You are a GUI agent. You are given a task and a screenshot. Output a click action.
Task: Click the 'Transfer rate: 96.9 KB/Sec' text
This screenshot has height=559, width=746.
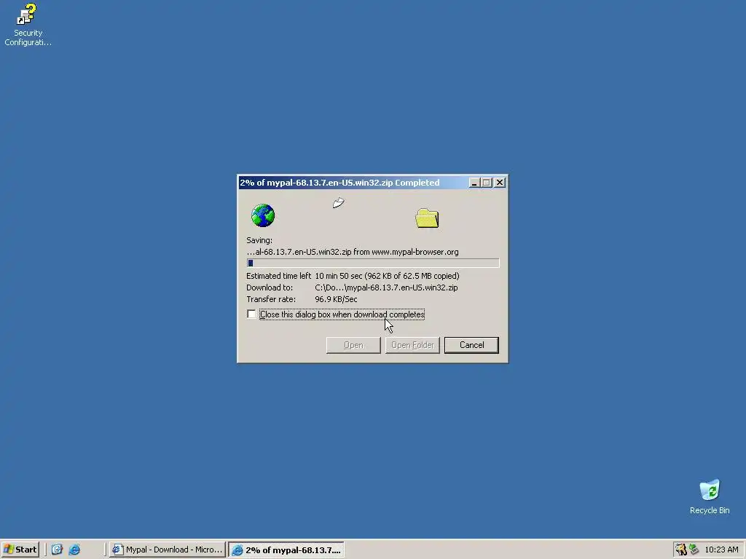click(302, 299)
